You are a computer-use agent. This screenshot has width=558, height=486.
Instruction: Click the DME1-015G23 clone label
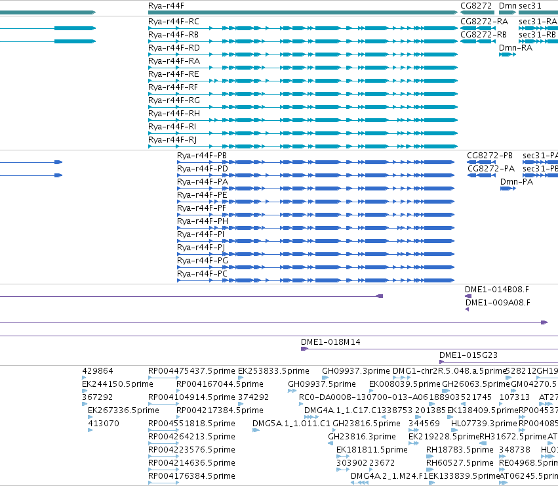pos(468,355)
